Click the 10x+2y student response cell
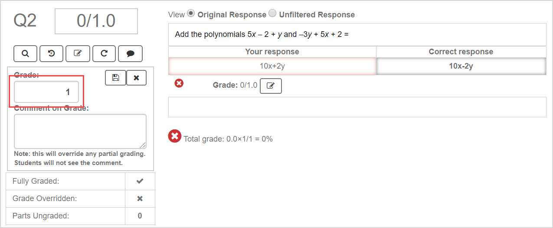This screenshot has height=228, width=553. [272, 66]
